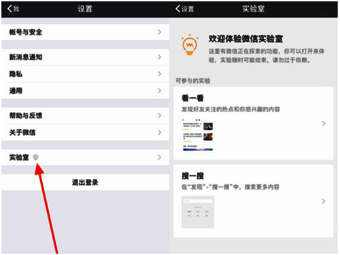Image resolution: width=340 pixels, height=255 pixels.
Task: Tap the chevron on the 看一看 card
Action: click(x=324, y=124)
